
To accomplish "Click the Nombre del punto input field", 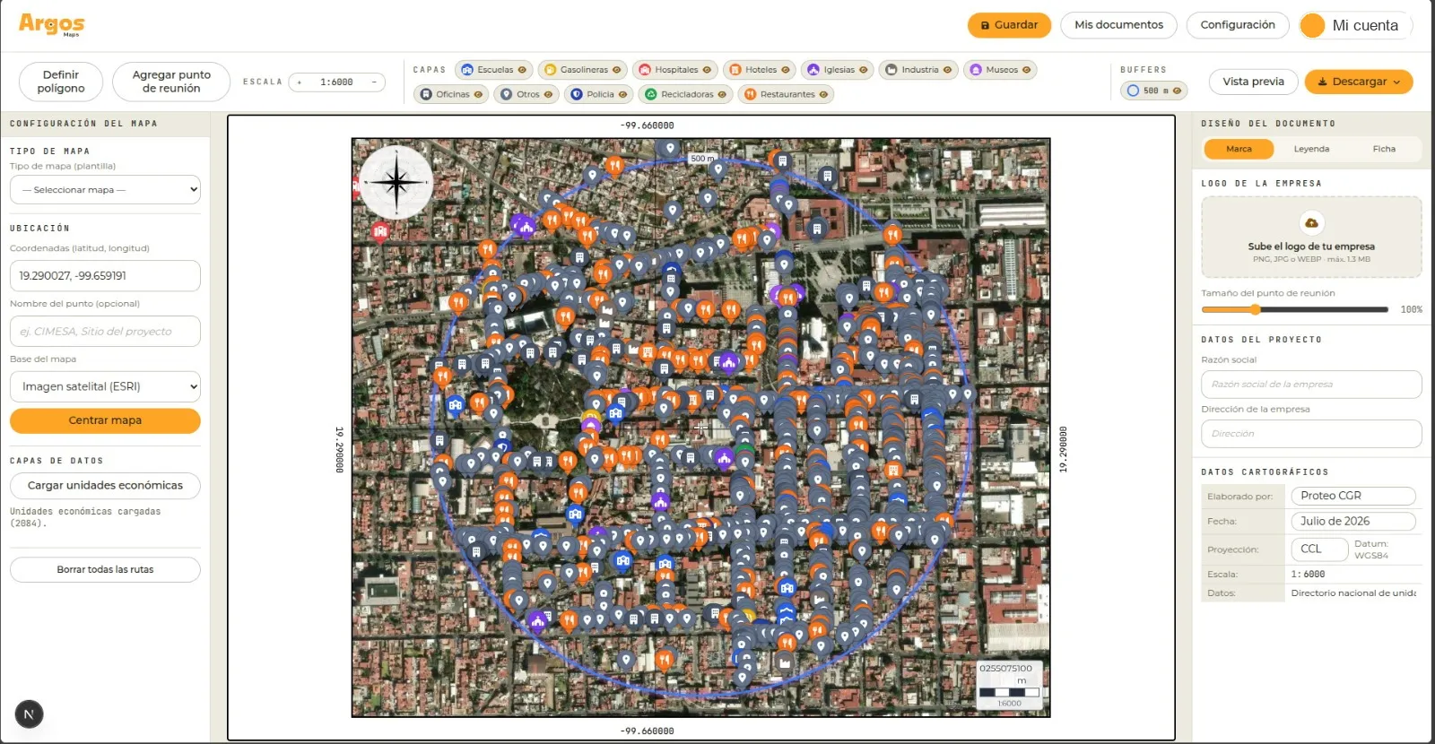I will [105, 332].
